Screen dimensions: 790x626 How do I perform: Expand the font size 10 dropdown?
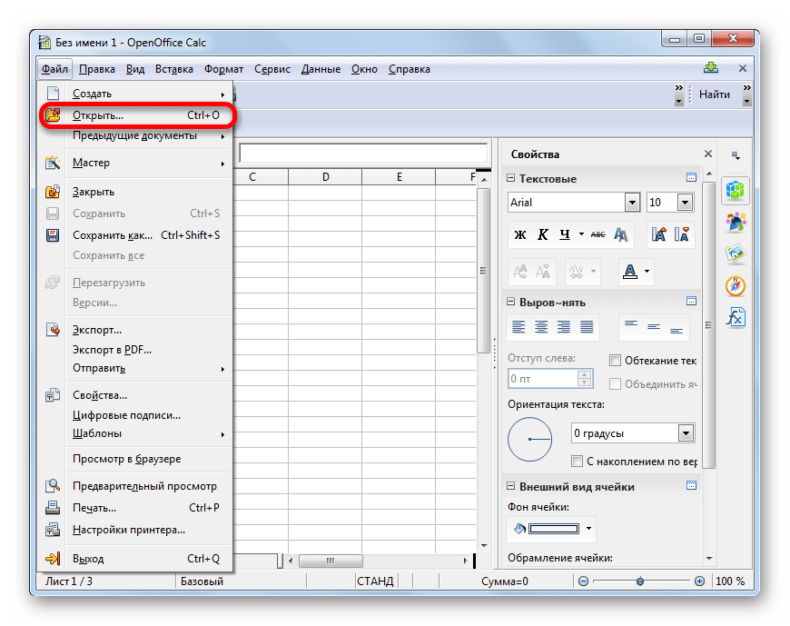pyautogui.click(x=685, y=203)
